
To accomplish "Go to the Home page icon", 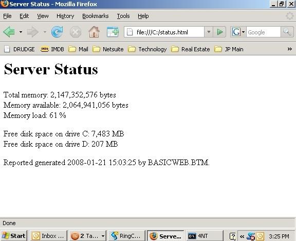I will pos(94,32).
